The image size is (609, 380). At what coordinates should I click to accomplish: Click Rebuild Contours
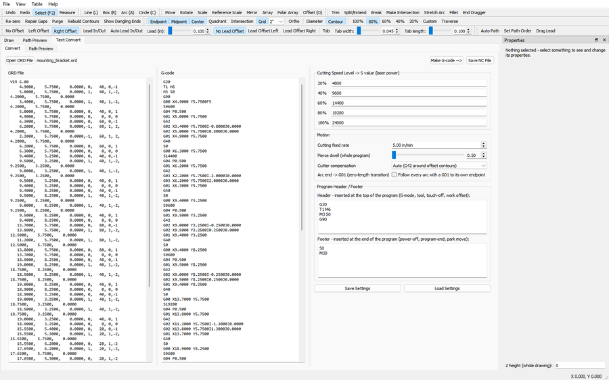tap(83, 22)
